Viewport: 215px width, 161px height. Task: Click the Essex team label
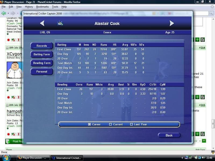click(107, 32)
